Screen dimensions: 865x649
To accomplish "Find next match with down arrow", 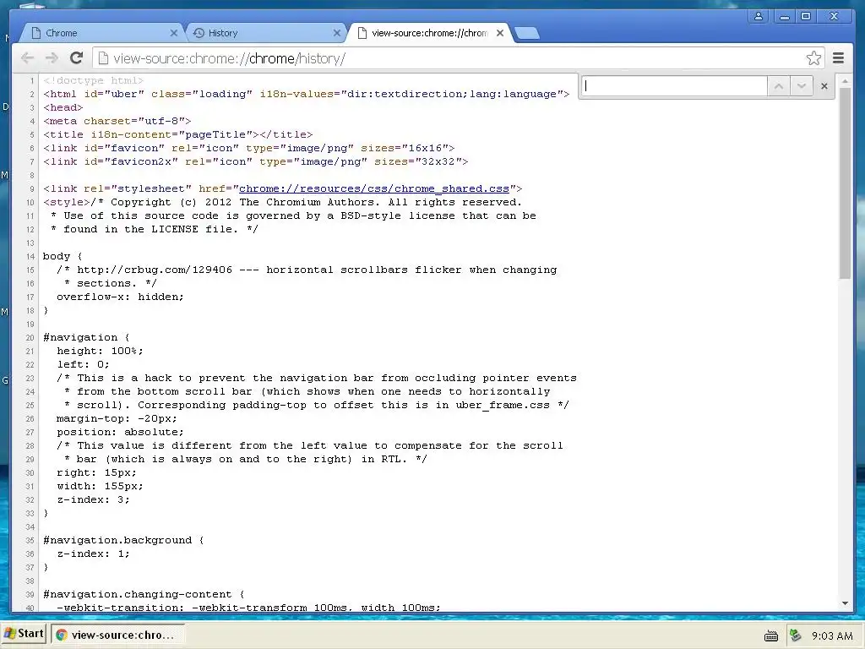I will (802, 86).
